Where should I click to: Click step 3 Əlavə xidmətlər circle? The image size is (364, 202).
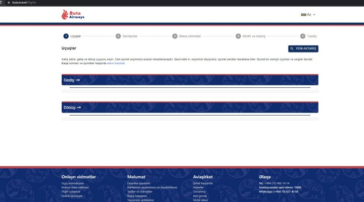tap(175, 36)
